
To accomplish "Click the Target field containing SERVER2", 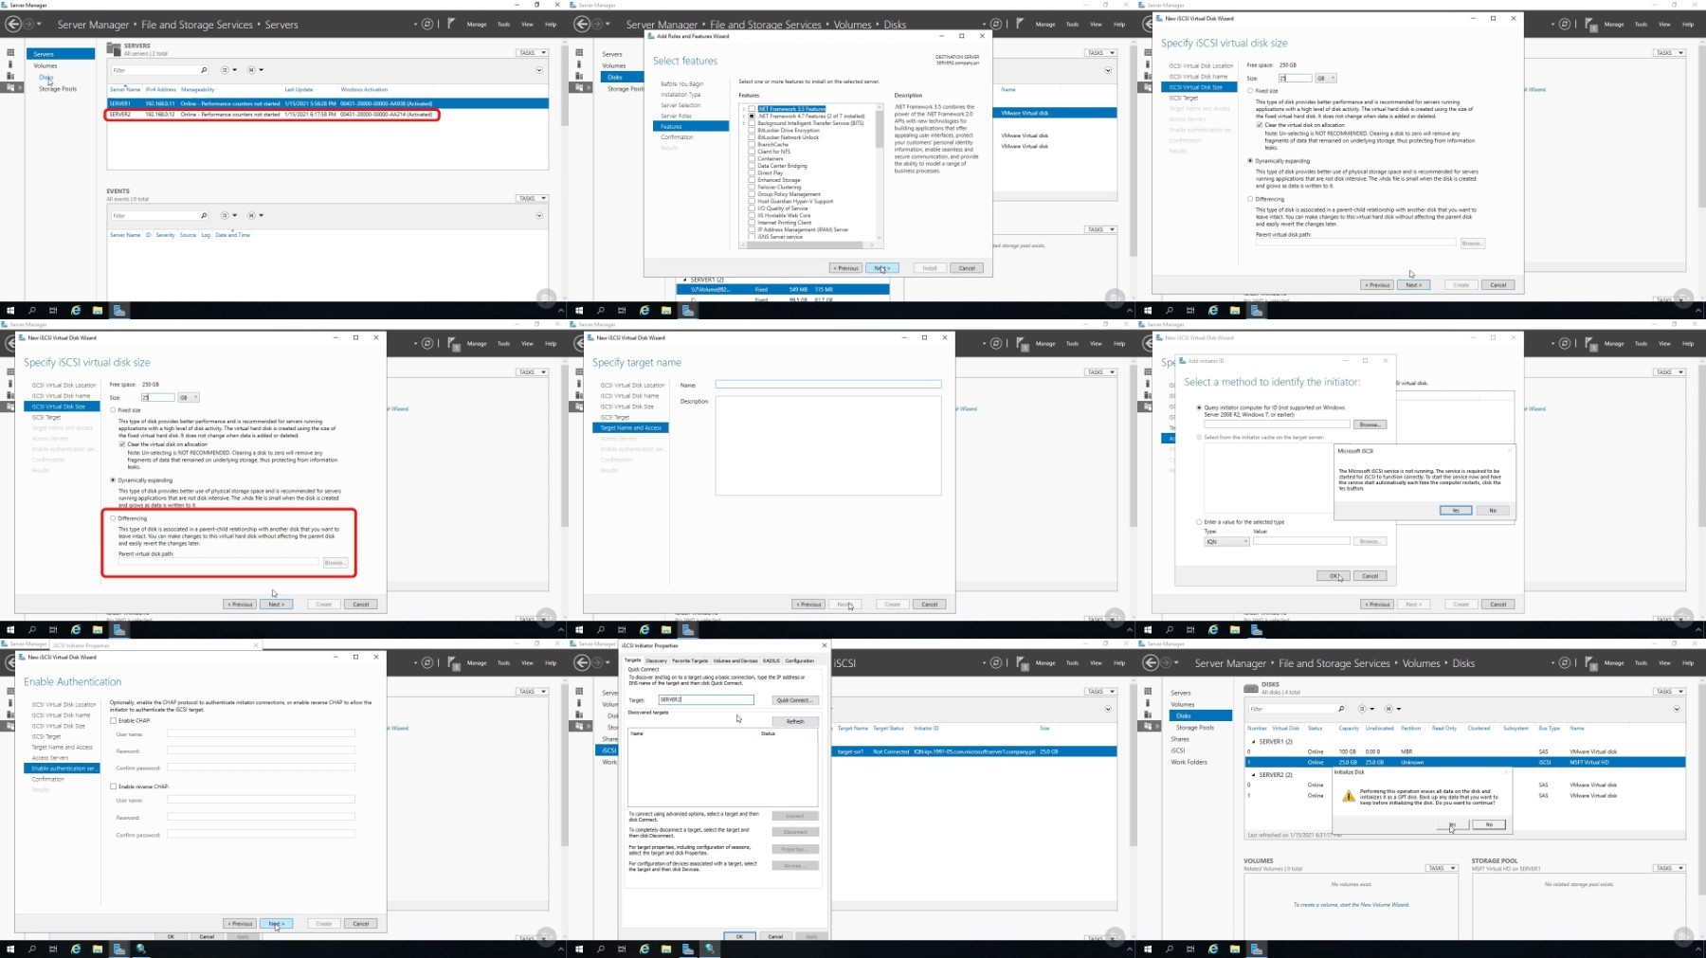I will (x=706, y=700).
